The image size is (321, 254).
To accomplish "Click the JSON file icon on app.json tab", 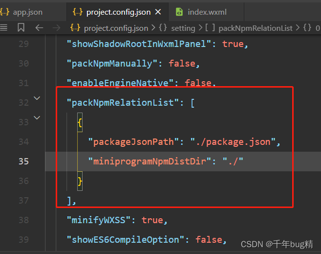I will click(4, 12).
